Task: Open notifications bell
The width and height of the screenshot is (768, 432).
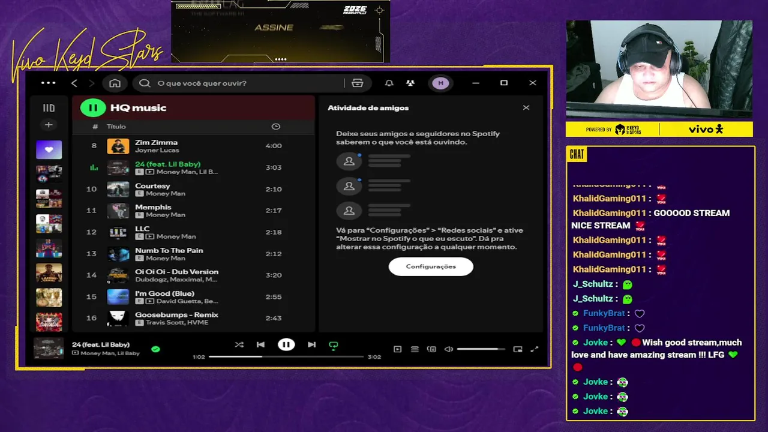Action: click(x=389, y=83)
